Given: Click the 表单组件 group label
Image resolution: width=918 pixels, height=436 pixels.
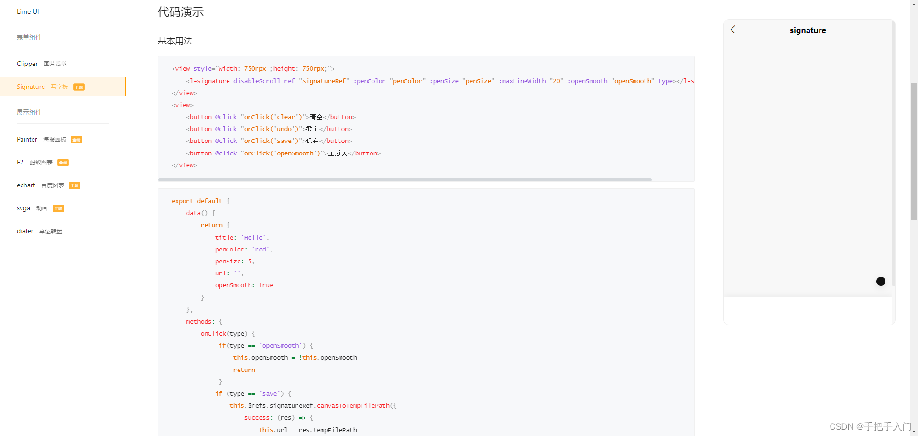Looking at the screenshot, I should 29,37.
